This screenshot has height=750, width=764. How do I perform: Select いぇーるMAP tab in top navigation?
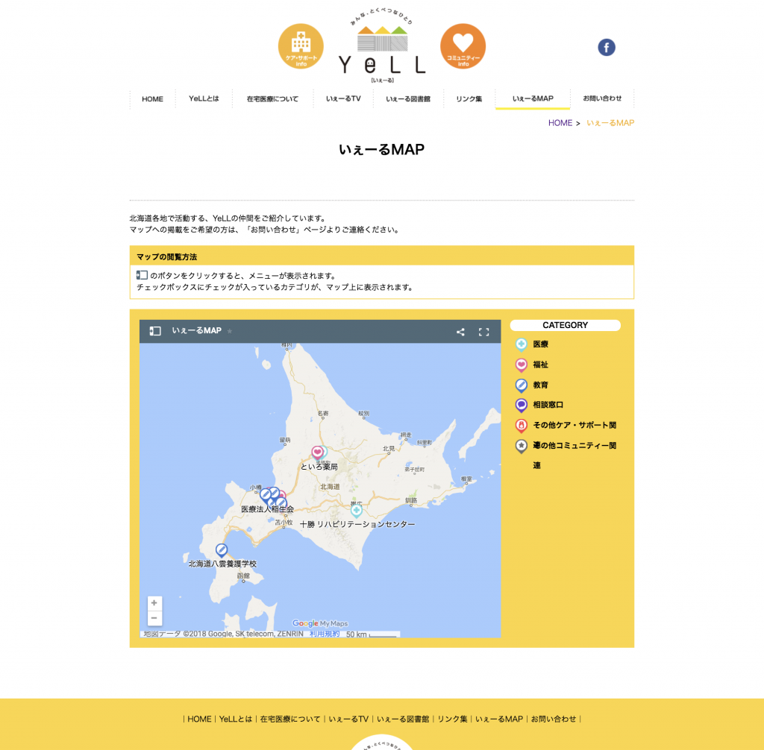[x=533, y=99]
